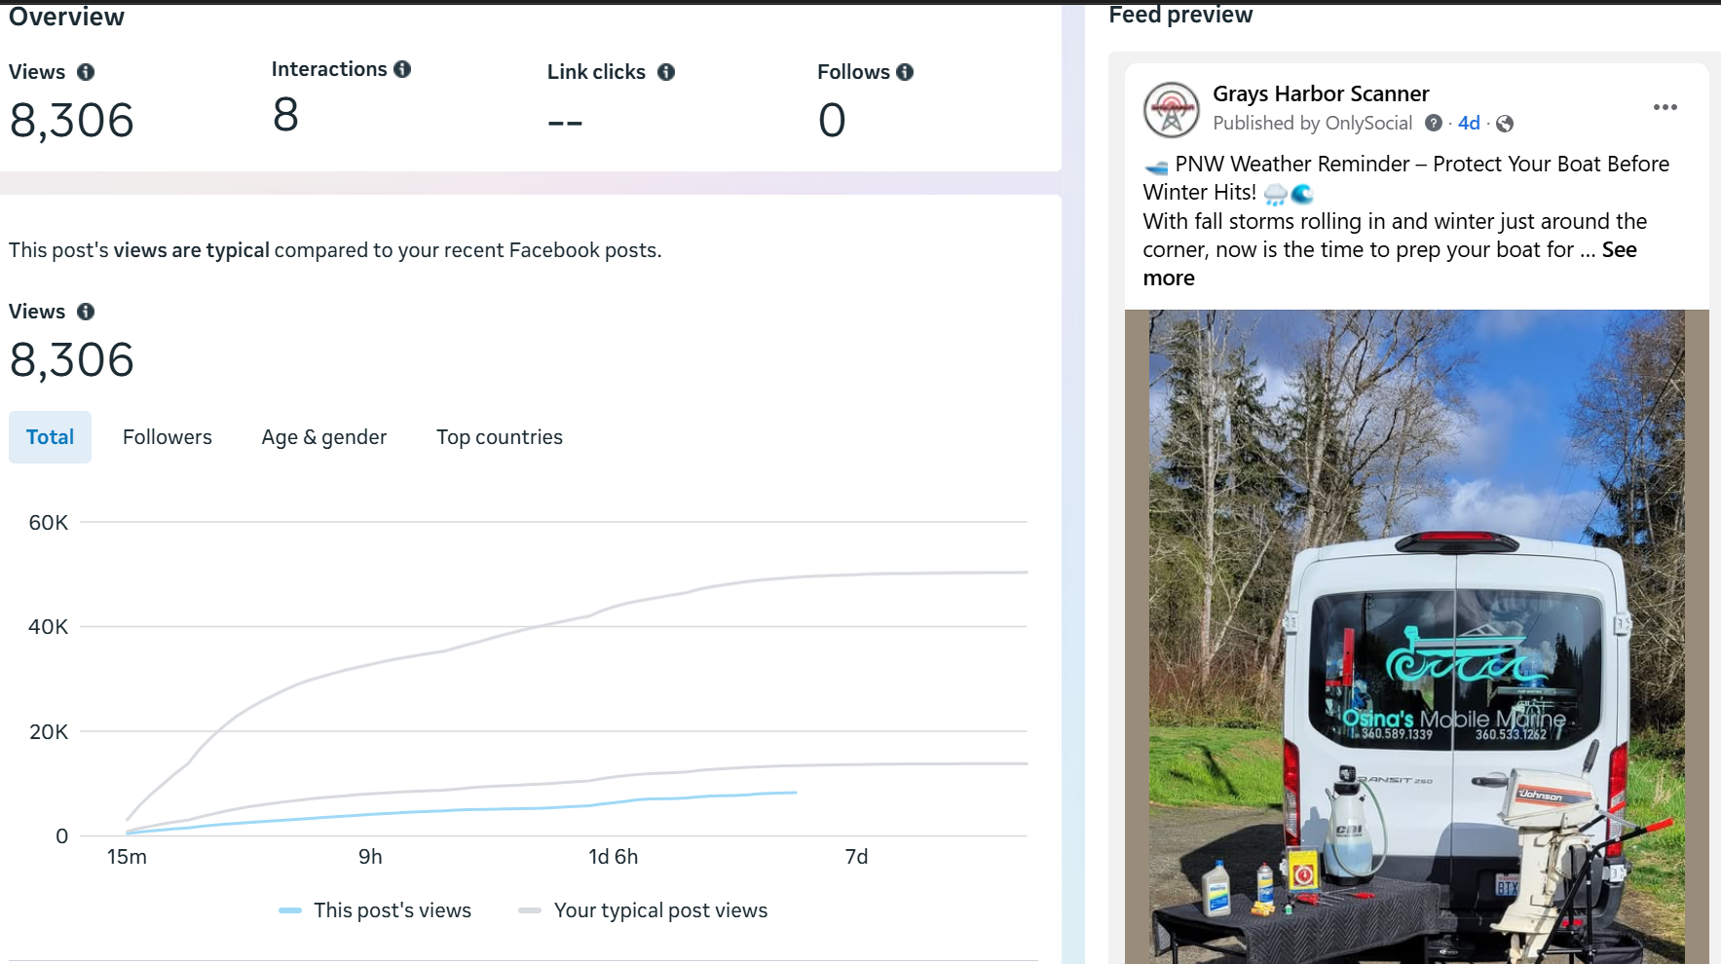Click the Grays Harbor Scanner profile avatar
Image resolution: width=1721 pixels, height=964 pixels.
(x=1171, y=110)
